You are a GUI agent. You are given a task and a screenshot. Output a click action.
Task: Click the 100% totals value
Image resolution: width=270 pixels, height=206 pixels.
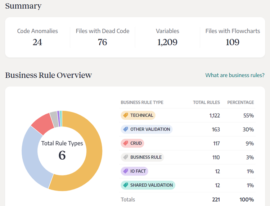(x=247, y=200)
